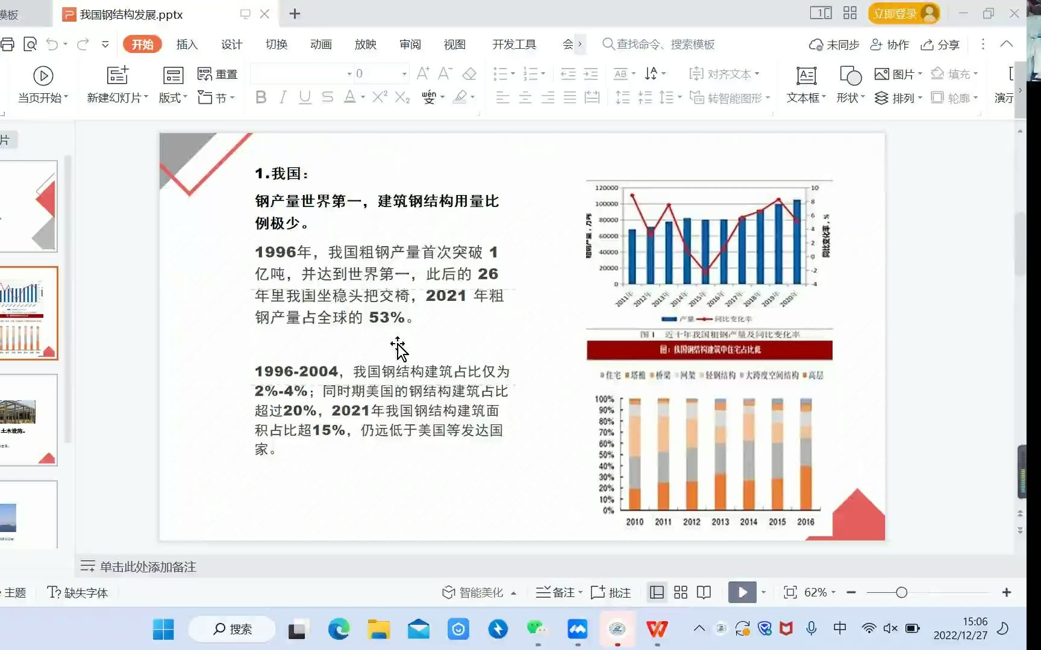Create a new slide via 新建幻灯片

tap(116, 84)
